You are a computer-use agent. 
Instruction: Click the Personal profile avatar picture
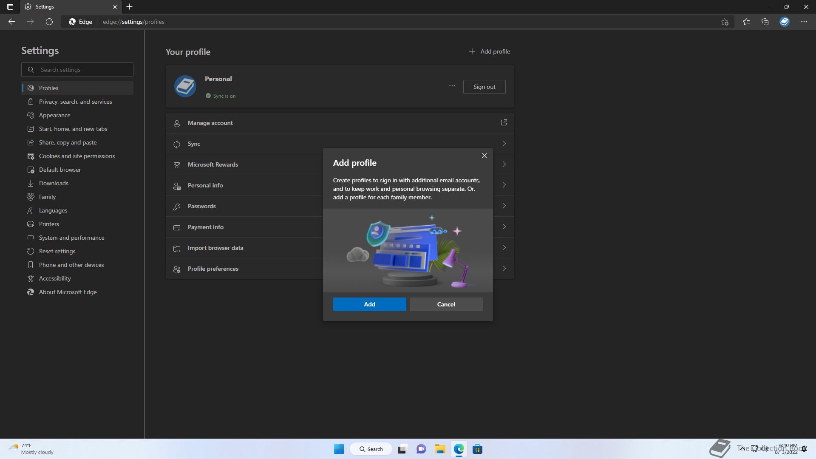point(185,86)
